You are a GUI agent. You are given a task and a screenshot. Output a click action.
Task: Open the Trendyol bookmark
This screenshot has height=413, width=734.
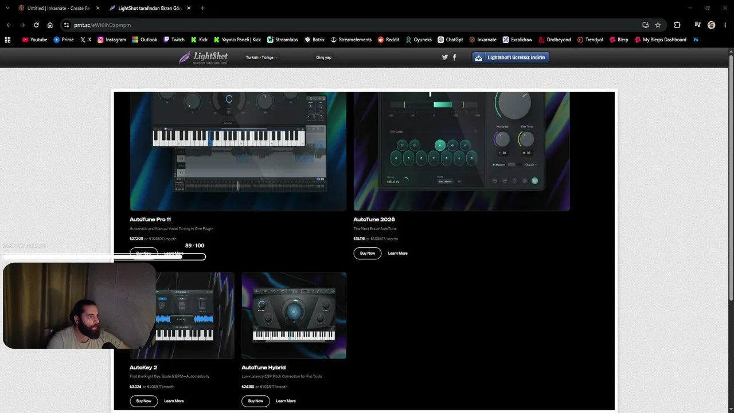coord(590,40)
